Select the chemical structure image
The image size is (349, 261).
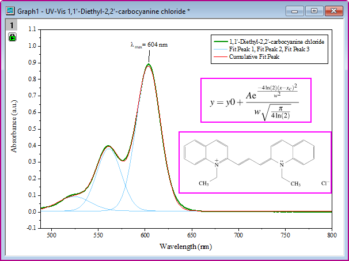click(255, 162)
